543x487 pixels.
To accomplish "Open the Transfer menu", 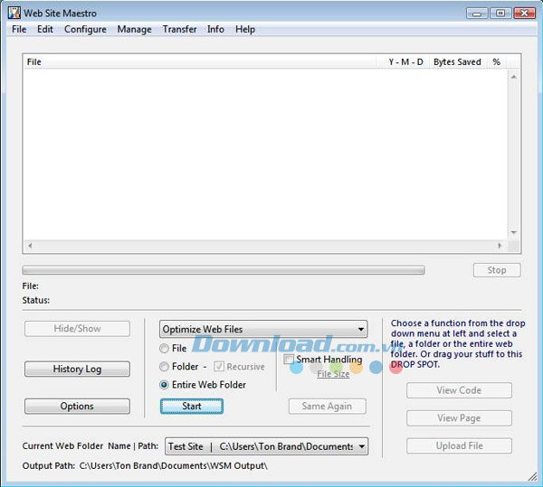I will coord(179,30).
